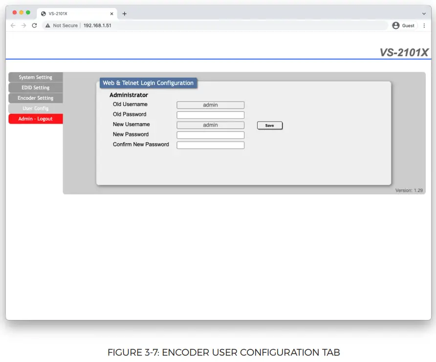Expand the tab search chevron
The height and width of the screenshot is (362, 436).
point(424,14)
